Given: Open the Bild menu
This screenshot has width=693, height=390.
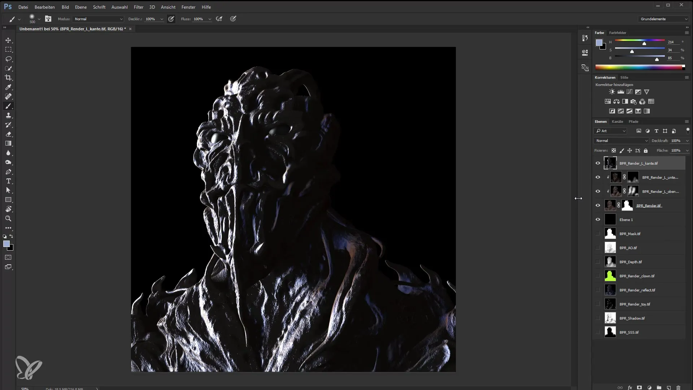Looking at the screenshot, I should pyautogui.click(x=65, y=6).
